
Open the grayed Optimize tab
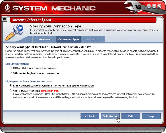[93, 39]
